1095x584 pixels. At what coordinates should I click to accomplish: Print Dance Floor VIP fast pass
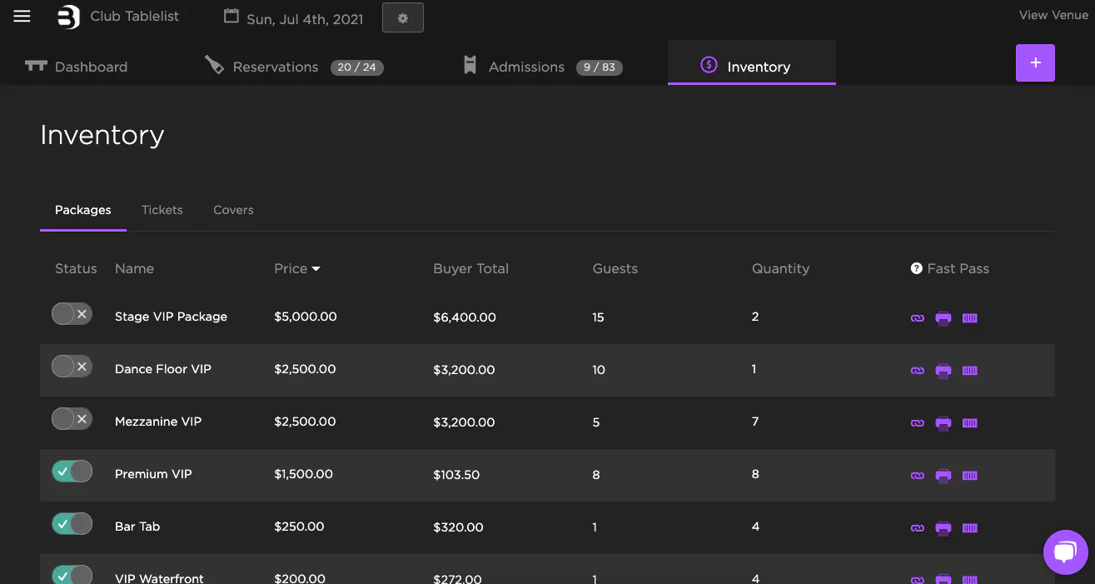(x=943, y=371)
